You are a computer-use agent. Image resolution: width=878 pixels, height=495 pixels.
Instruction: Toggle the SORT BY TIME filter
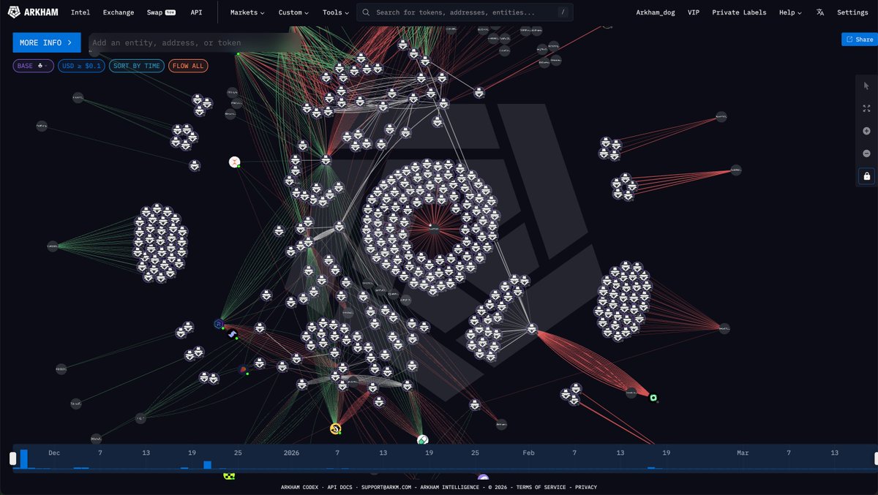[x=136, y=66]
